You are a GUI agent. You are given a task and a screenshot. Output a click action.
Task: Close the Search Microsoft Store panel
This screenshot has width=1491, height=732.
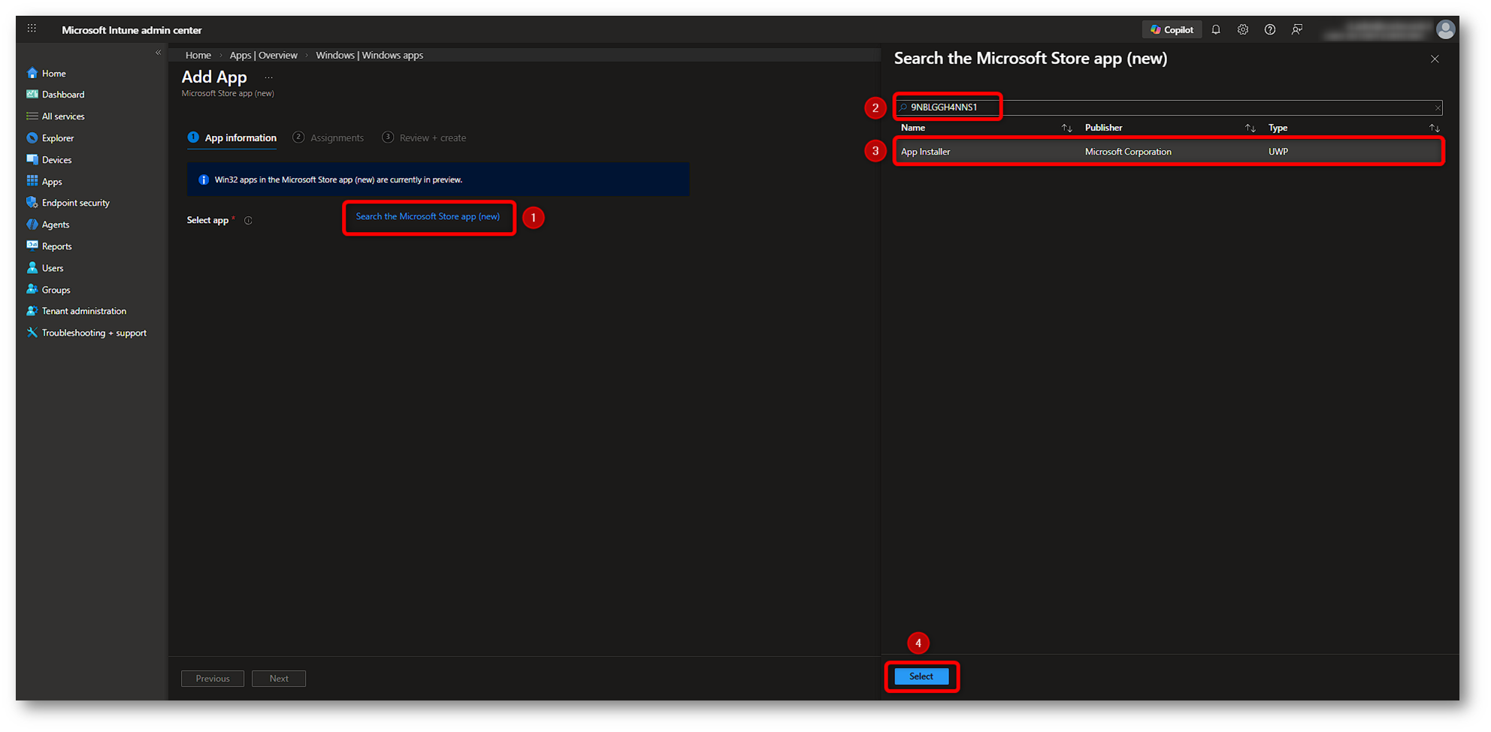pyautogui.click(x=1435, y=59)
